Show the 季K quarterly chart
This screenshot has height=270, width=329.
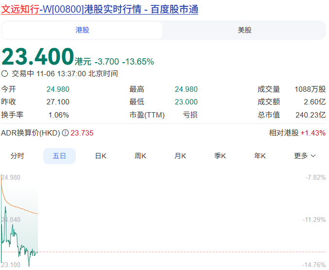click(x=220, y=156)
